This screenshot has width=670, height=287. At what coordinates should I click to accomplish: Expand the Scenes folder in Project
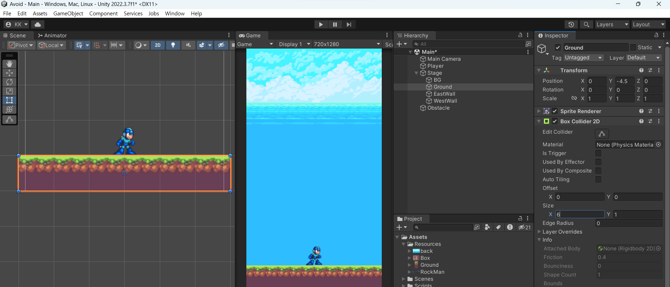(x=404, y=279)
